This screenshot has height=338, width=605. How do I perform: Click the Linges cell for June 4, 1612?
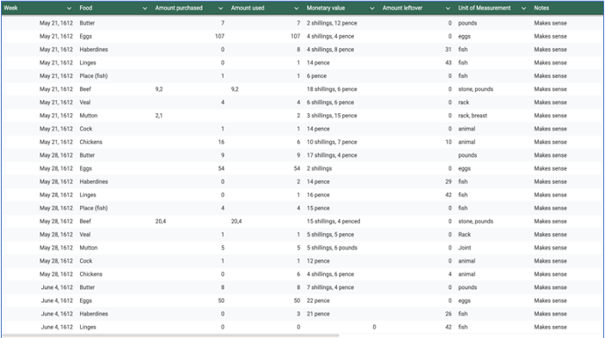click(x=88, y=327)
